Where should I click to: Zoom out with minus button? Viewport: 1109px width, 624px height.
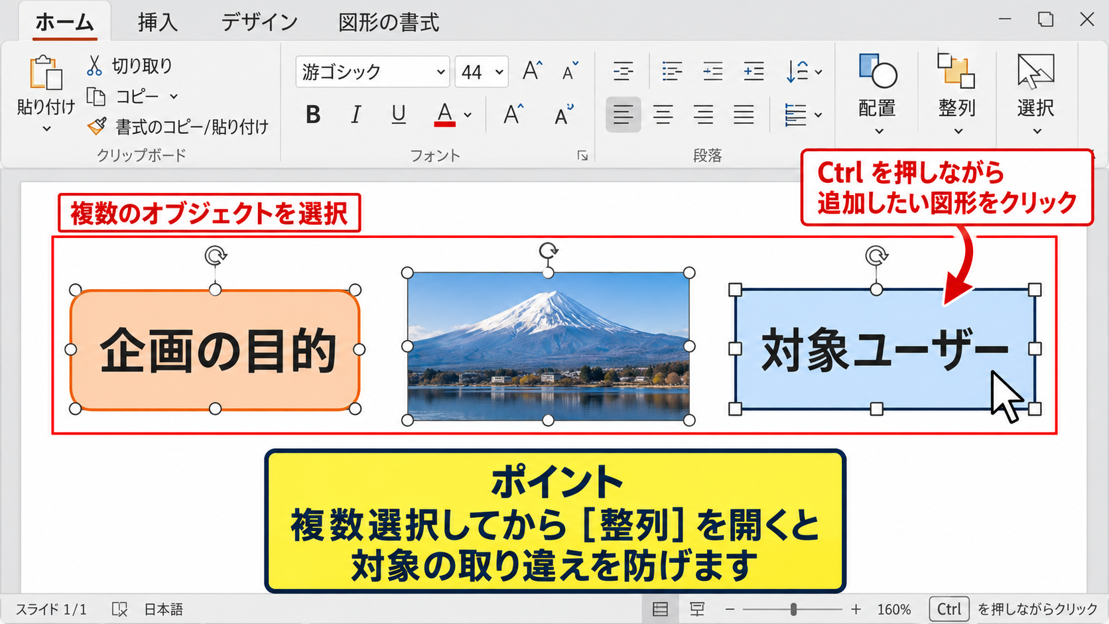730,609
